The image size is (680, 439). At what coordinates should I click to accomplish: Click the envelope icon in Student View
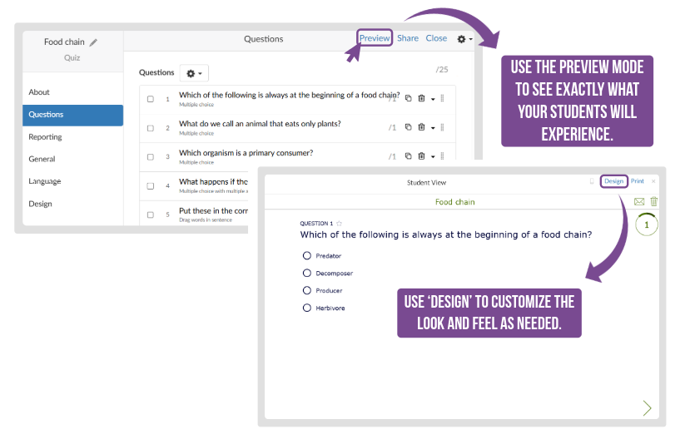(x=639, y=202)
